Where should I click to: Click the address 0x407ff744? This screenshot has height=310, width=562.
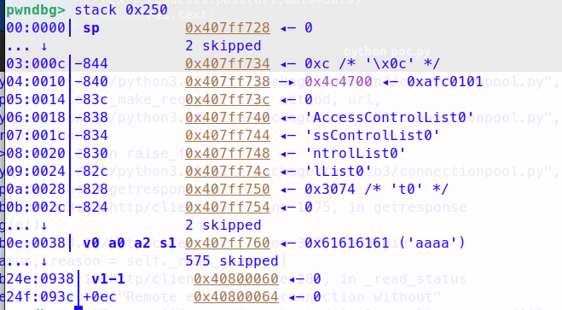pos(227,136)
